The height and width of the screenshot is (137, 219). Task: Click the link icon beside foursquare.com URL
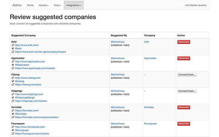tap(13, 127)
